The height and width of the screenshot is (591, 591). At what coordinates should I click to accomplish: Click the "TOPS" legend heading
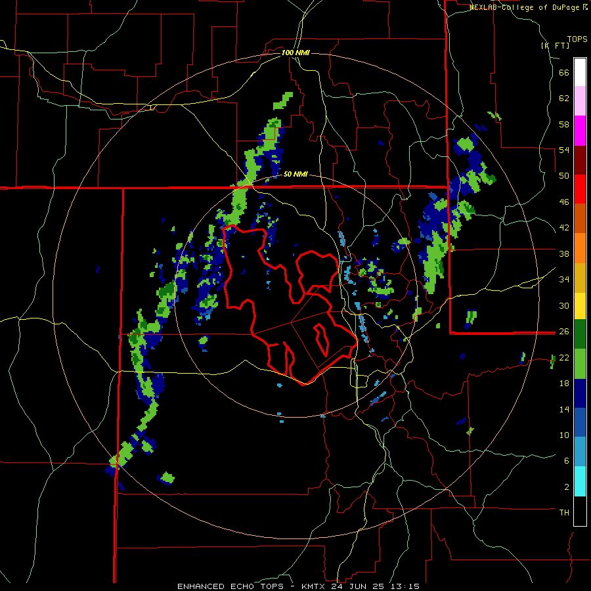tap(577, 39)
